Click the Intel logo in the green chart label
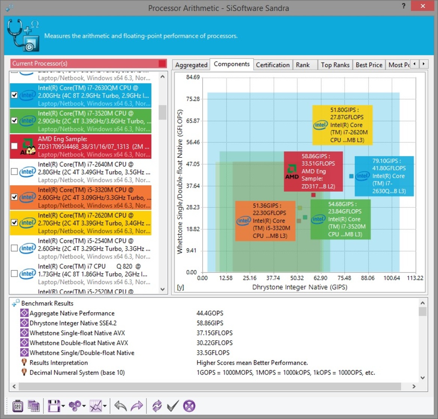The image size is (438, 419). point(318,219)
